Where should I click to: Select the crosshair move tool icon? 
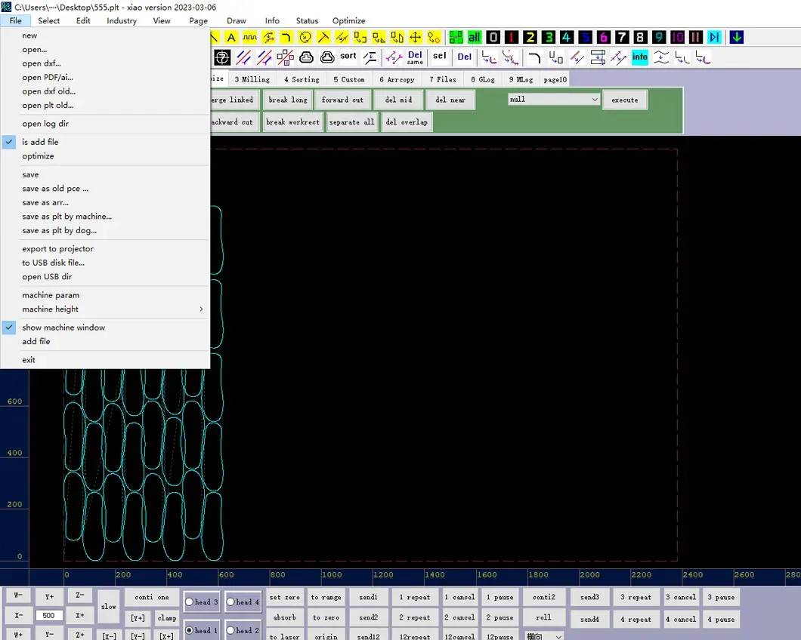coord(415,36)
